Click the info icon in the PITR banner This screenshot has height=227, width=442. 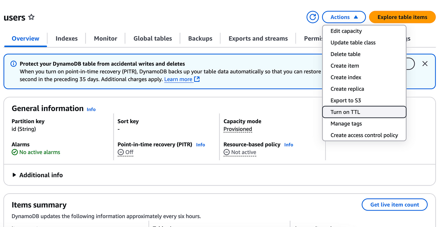pyautogui.click(x=13, y=64)
